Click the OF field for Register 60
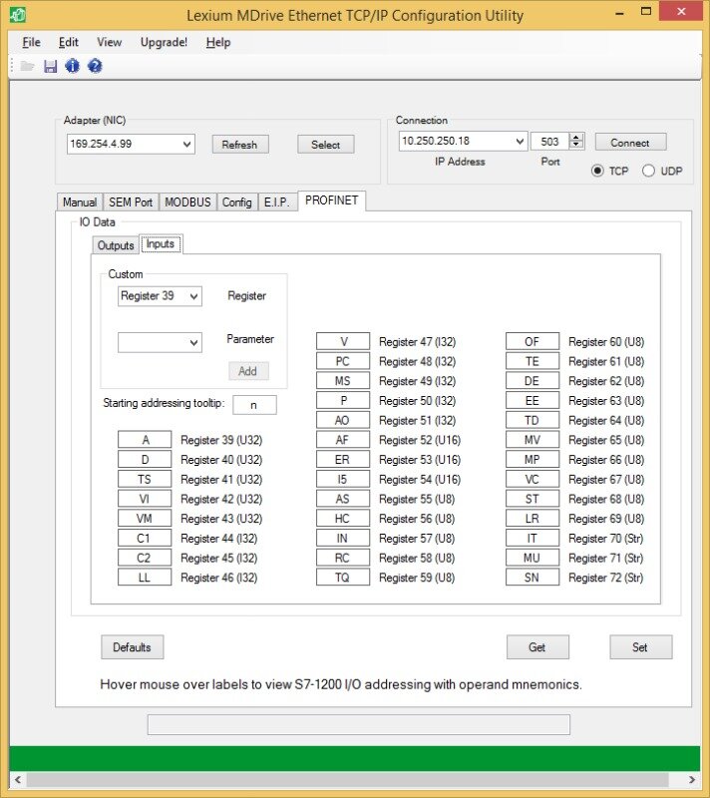Image resolution: width=710 pixels, height=798 pixels. coord(532,341)
